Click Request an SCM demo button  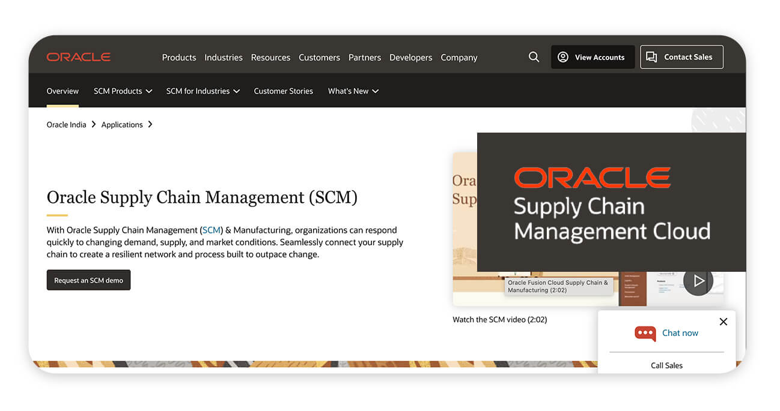pyautogui.click(x=88, y=280)
